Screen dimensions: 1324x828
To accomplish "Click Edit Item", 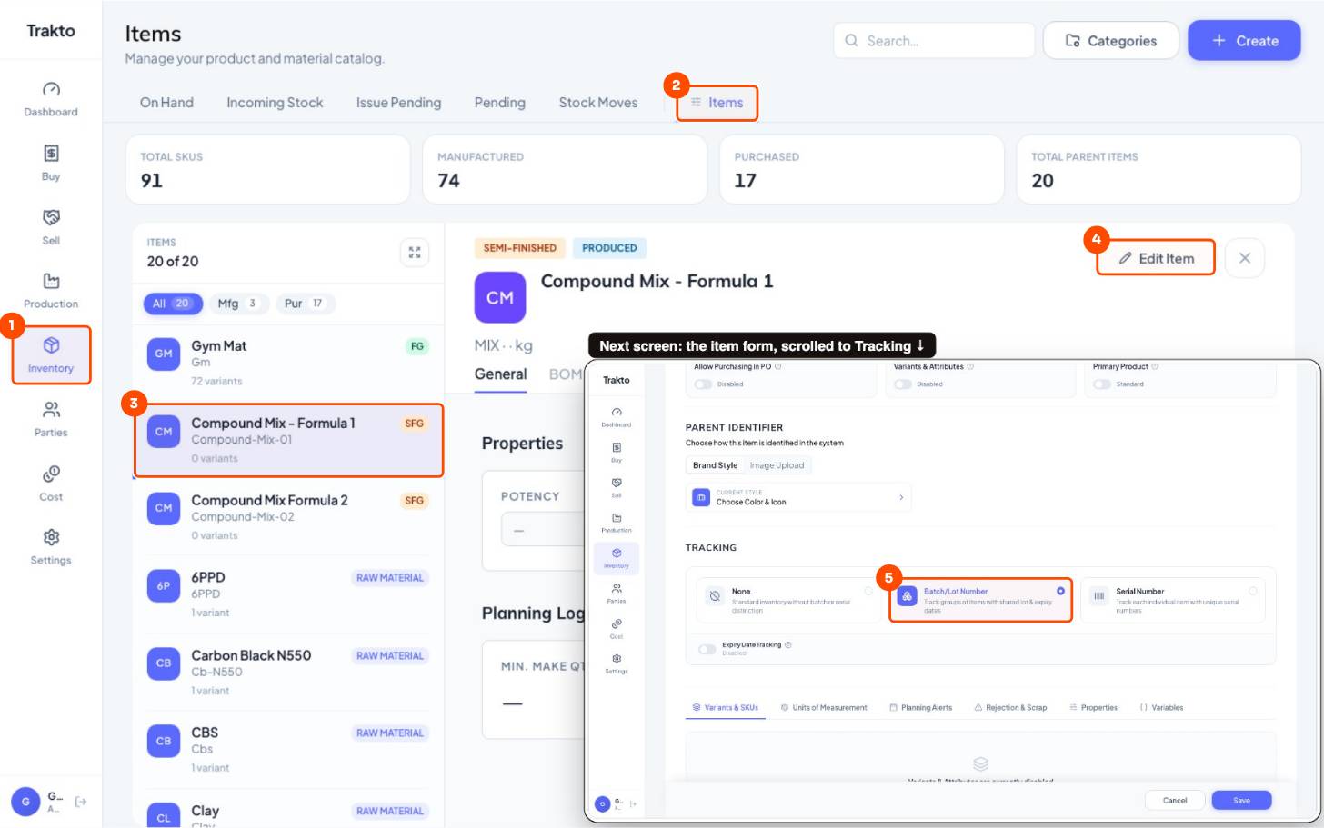I will (x=1156, y=258).
